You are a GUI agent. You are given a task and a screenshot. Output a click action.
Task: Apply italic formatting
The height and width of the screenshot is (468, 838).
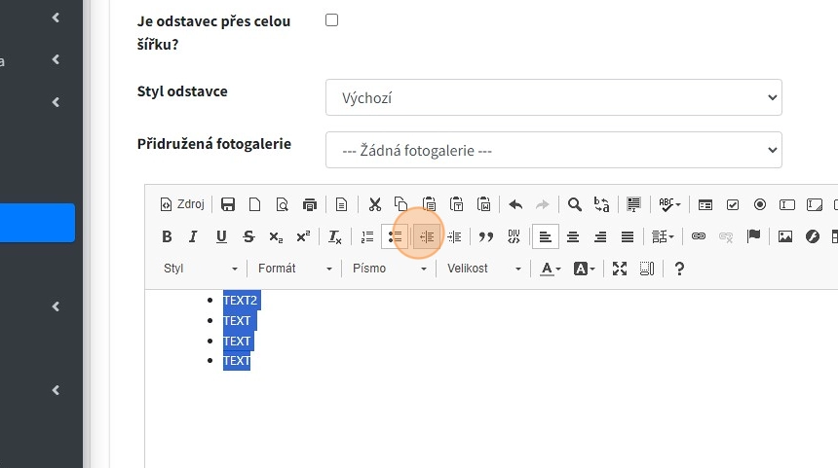click(193, 236)
